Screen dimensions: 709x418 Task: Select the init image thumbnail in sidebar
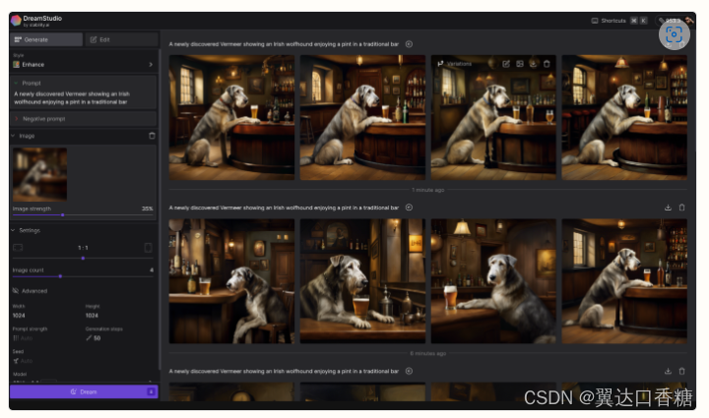tap(39, 174)
